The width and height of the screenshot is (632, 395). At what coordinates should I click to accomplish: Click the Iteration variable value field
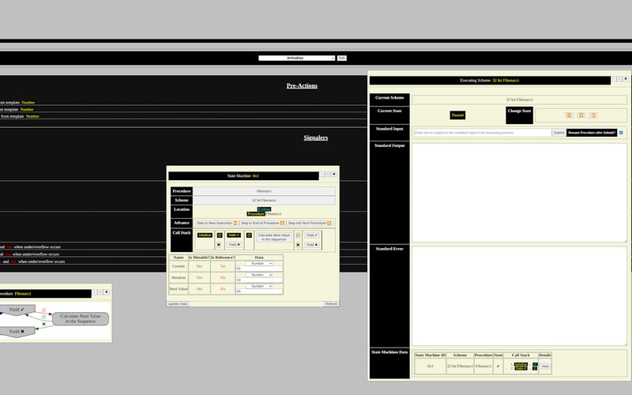click(x=259, y=280)
